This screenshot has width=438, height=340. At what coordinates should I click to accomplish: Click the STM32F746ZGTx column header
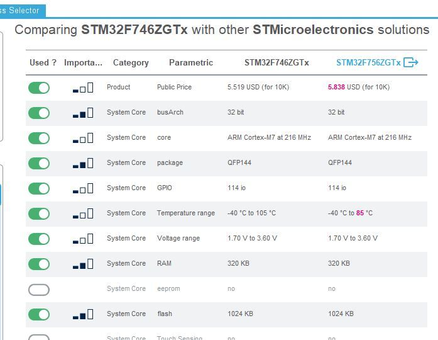[276, 62]
